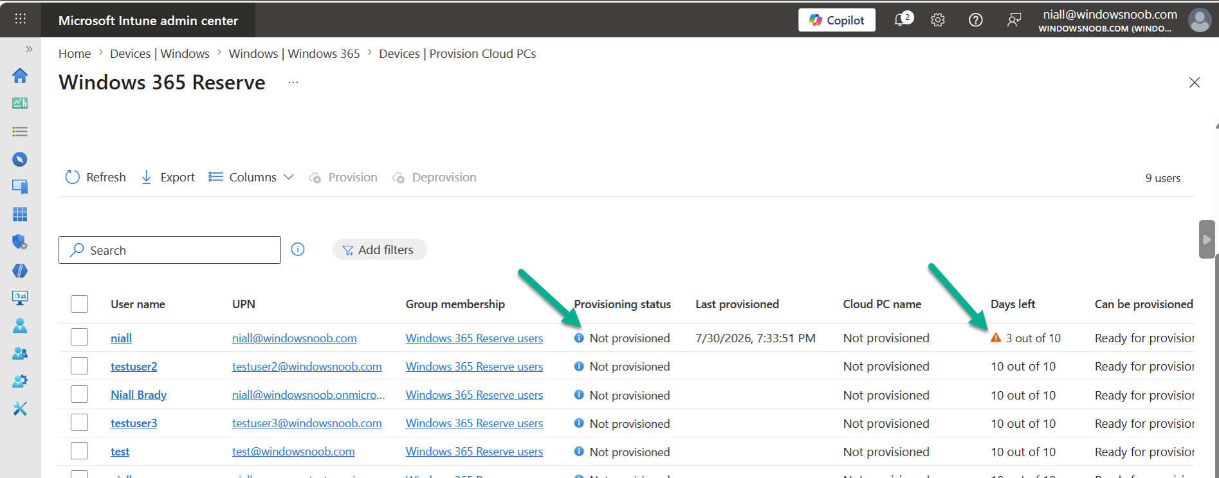1219x478 pixels.
Task: Select the checkbox for user test
Action: coord(79,450)
